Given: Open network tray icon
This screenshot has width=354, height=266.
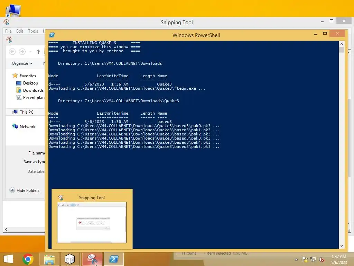Looking at the screenshot, I should click(x=313, y=259).
